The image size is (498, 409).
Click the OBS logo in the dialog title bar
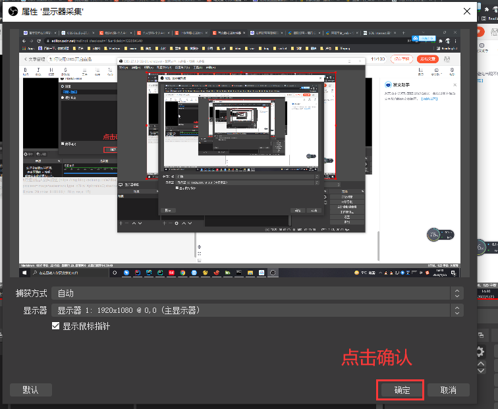pos(13,11)
